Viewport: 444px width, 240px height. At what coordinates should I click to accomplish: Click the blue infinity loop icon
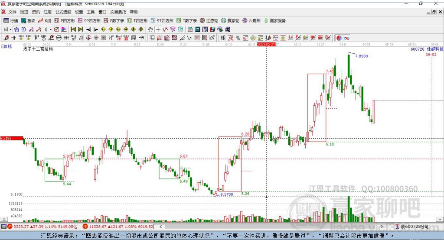click(x=346, y=38)
